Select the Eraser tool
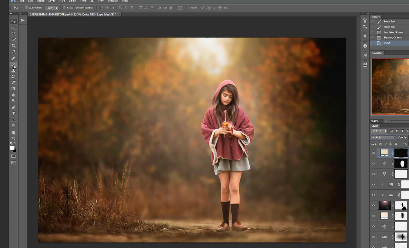 pyautogui.click(x=13, y=83)
